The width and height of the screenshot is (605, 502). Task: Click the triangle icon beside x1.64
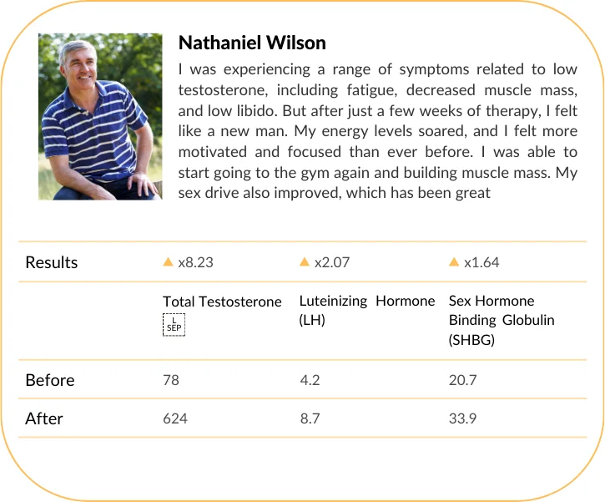click(454, 262)
